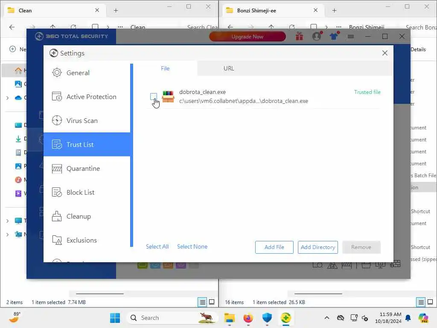Add new tab in Bonzi Shimeji-ee window
Image resolution: width=437 pixels, height=328 pixels.
coord(334,11)
